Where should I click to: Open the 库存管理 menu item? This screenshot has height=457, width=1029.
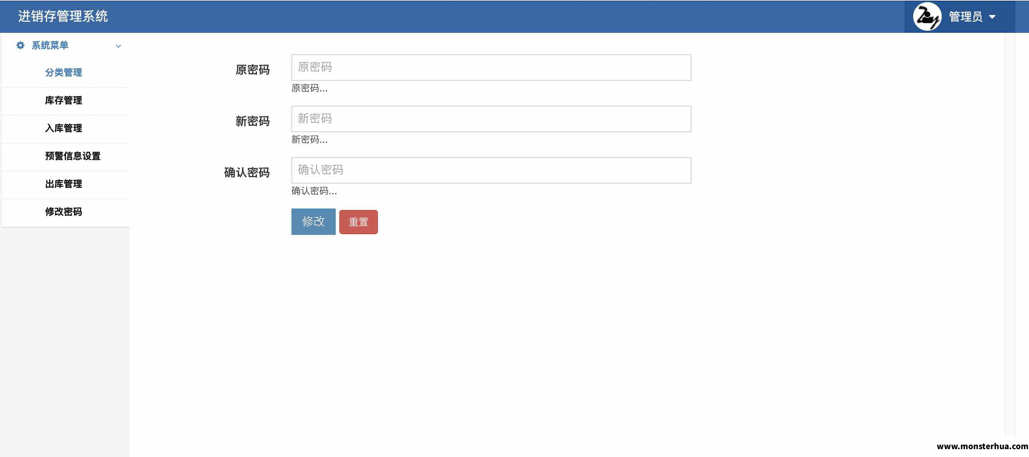coord(64,100)
